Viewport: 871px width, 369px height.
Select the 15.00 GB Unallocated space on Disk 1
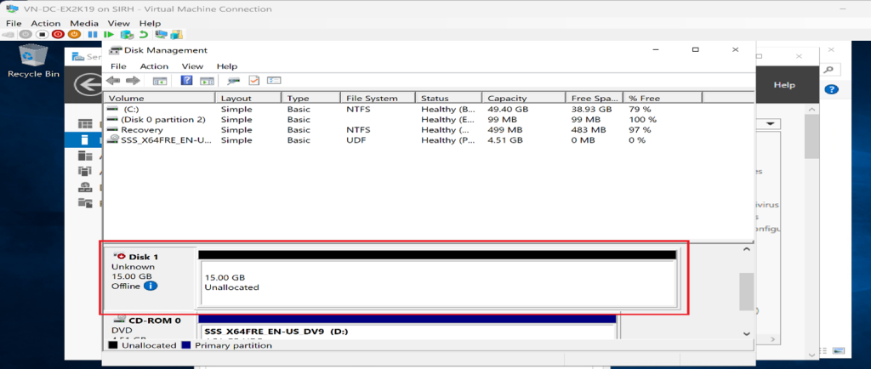437,282
